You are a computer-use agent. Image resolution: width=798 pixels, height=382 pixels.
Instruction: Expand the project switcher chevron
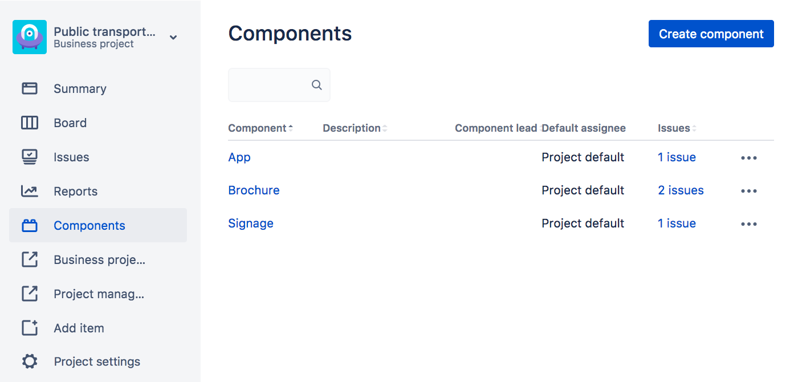click(x=173, y=38)
